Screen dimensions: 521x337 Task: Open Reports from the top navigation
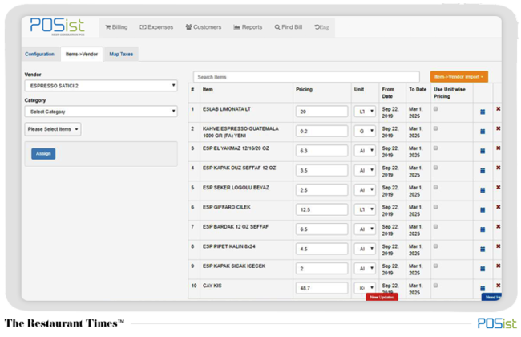pos(248,27)
